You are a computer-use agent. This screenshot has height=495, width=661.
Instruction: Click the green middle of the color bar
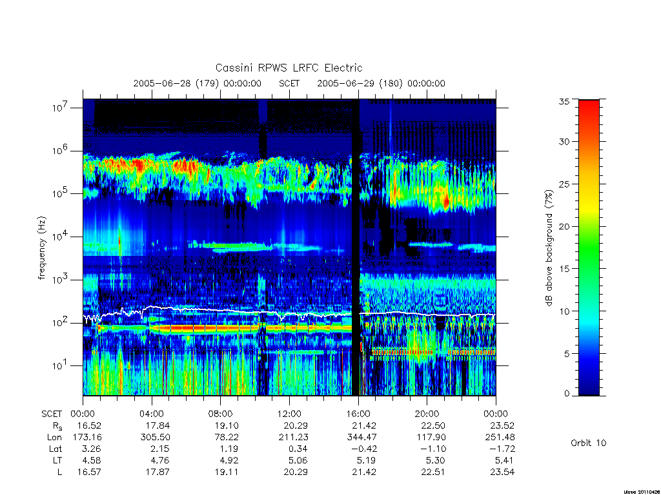pos(589,247)
